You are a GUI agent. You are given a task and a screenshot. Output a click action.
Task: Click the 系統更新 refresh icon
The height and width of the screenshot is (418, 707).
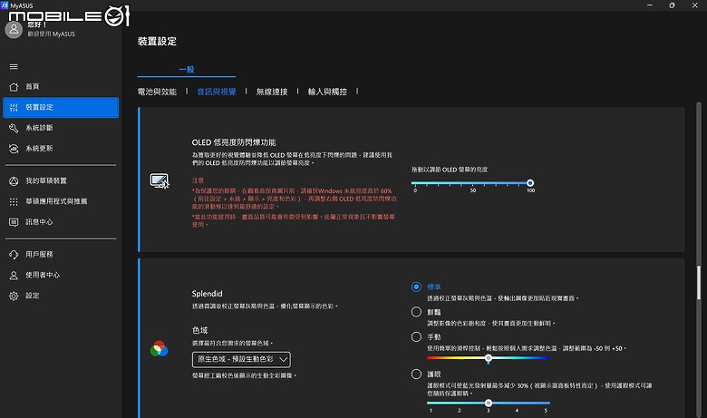(14, 149)
